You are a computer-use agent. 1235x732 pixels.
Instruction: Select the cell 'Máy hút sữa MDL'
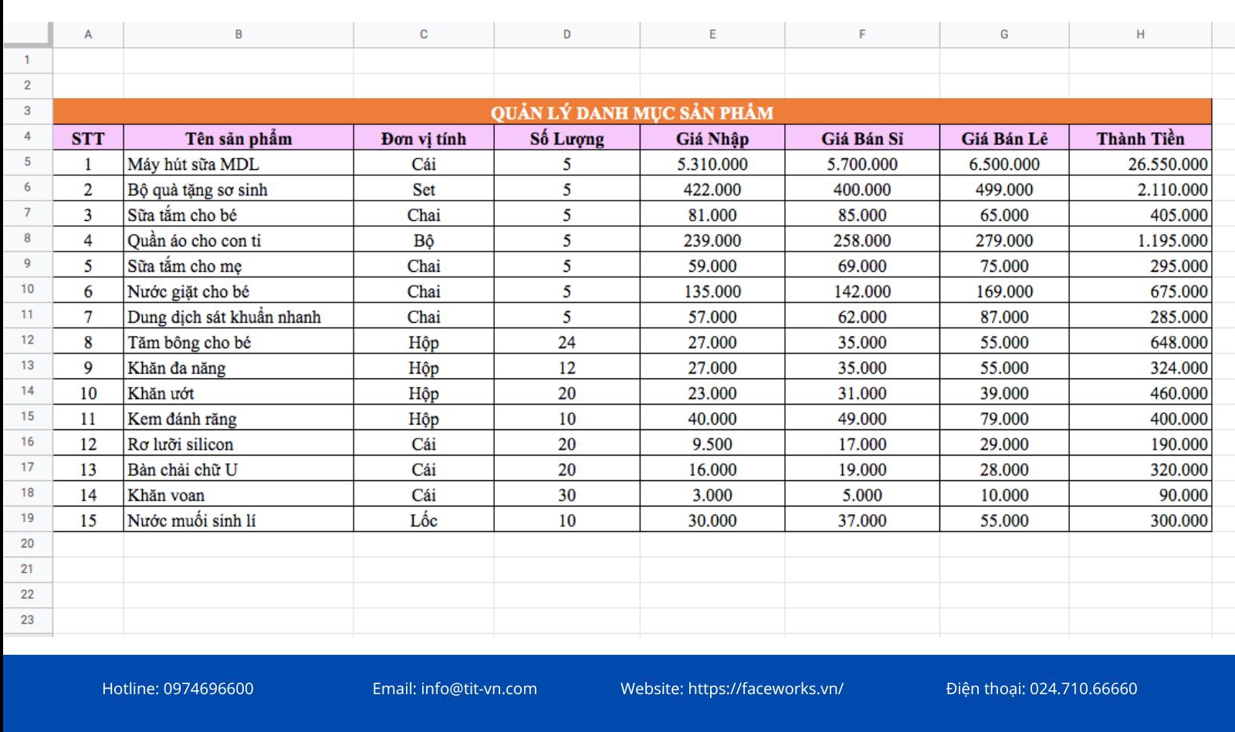pyautogui.click(x=239, y=164)
